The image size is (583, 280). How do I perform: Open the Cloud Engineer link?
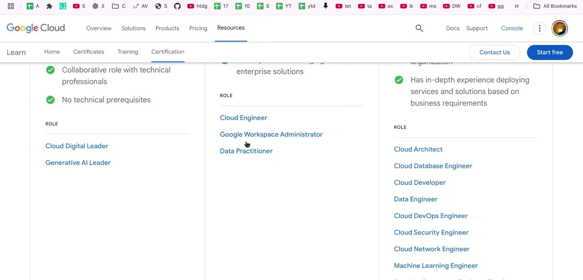click(x=243, y=118)
